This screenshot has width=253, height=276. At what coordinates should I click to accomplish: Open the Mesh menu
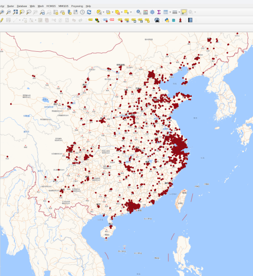tap(40, 6)
